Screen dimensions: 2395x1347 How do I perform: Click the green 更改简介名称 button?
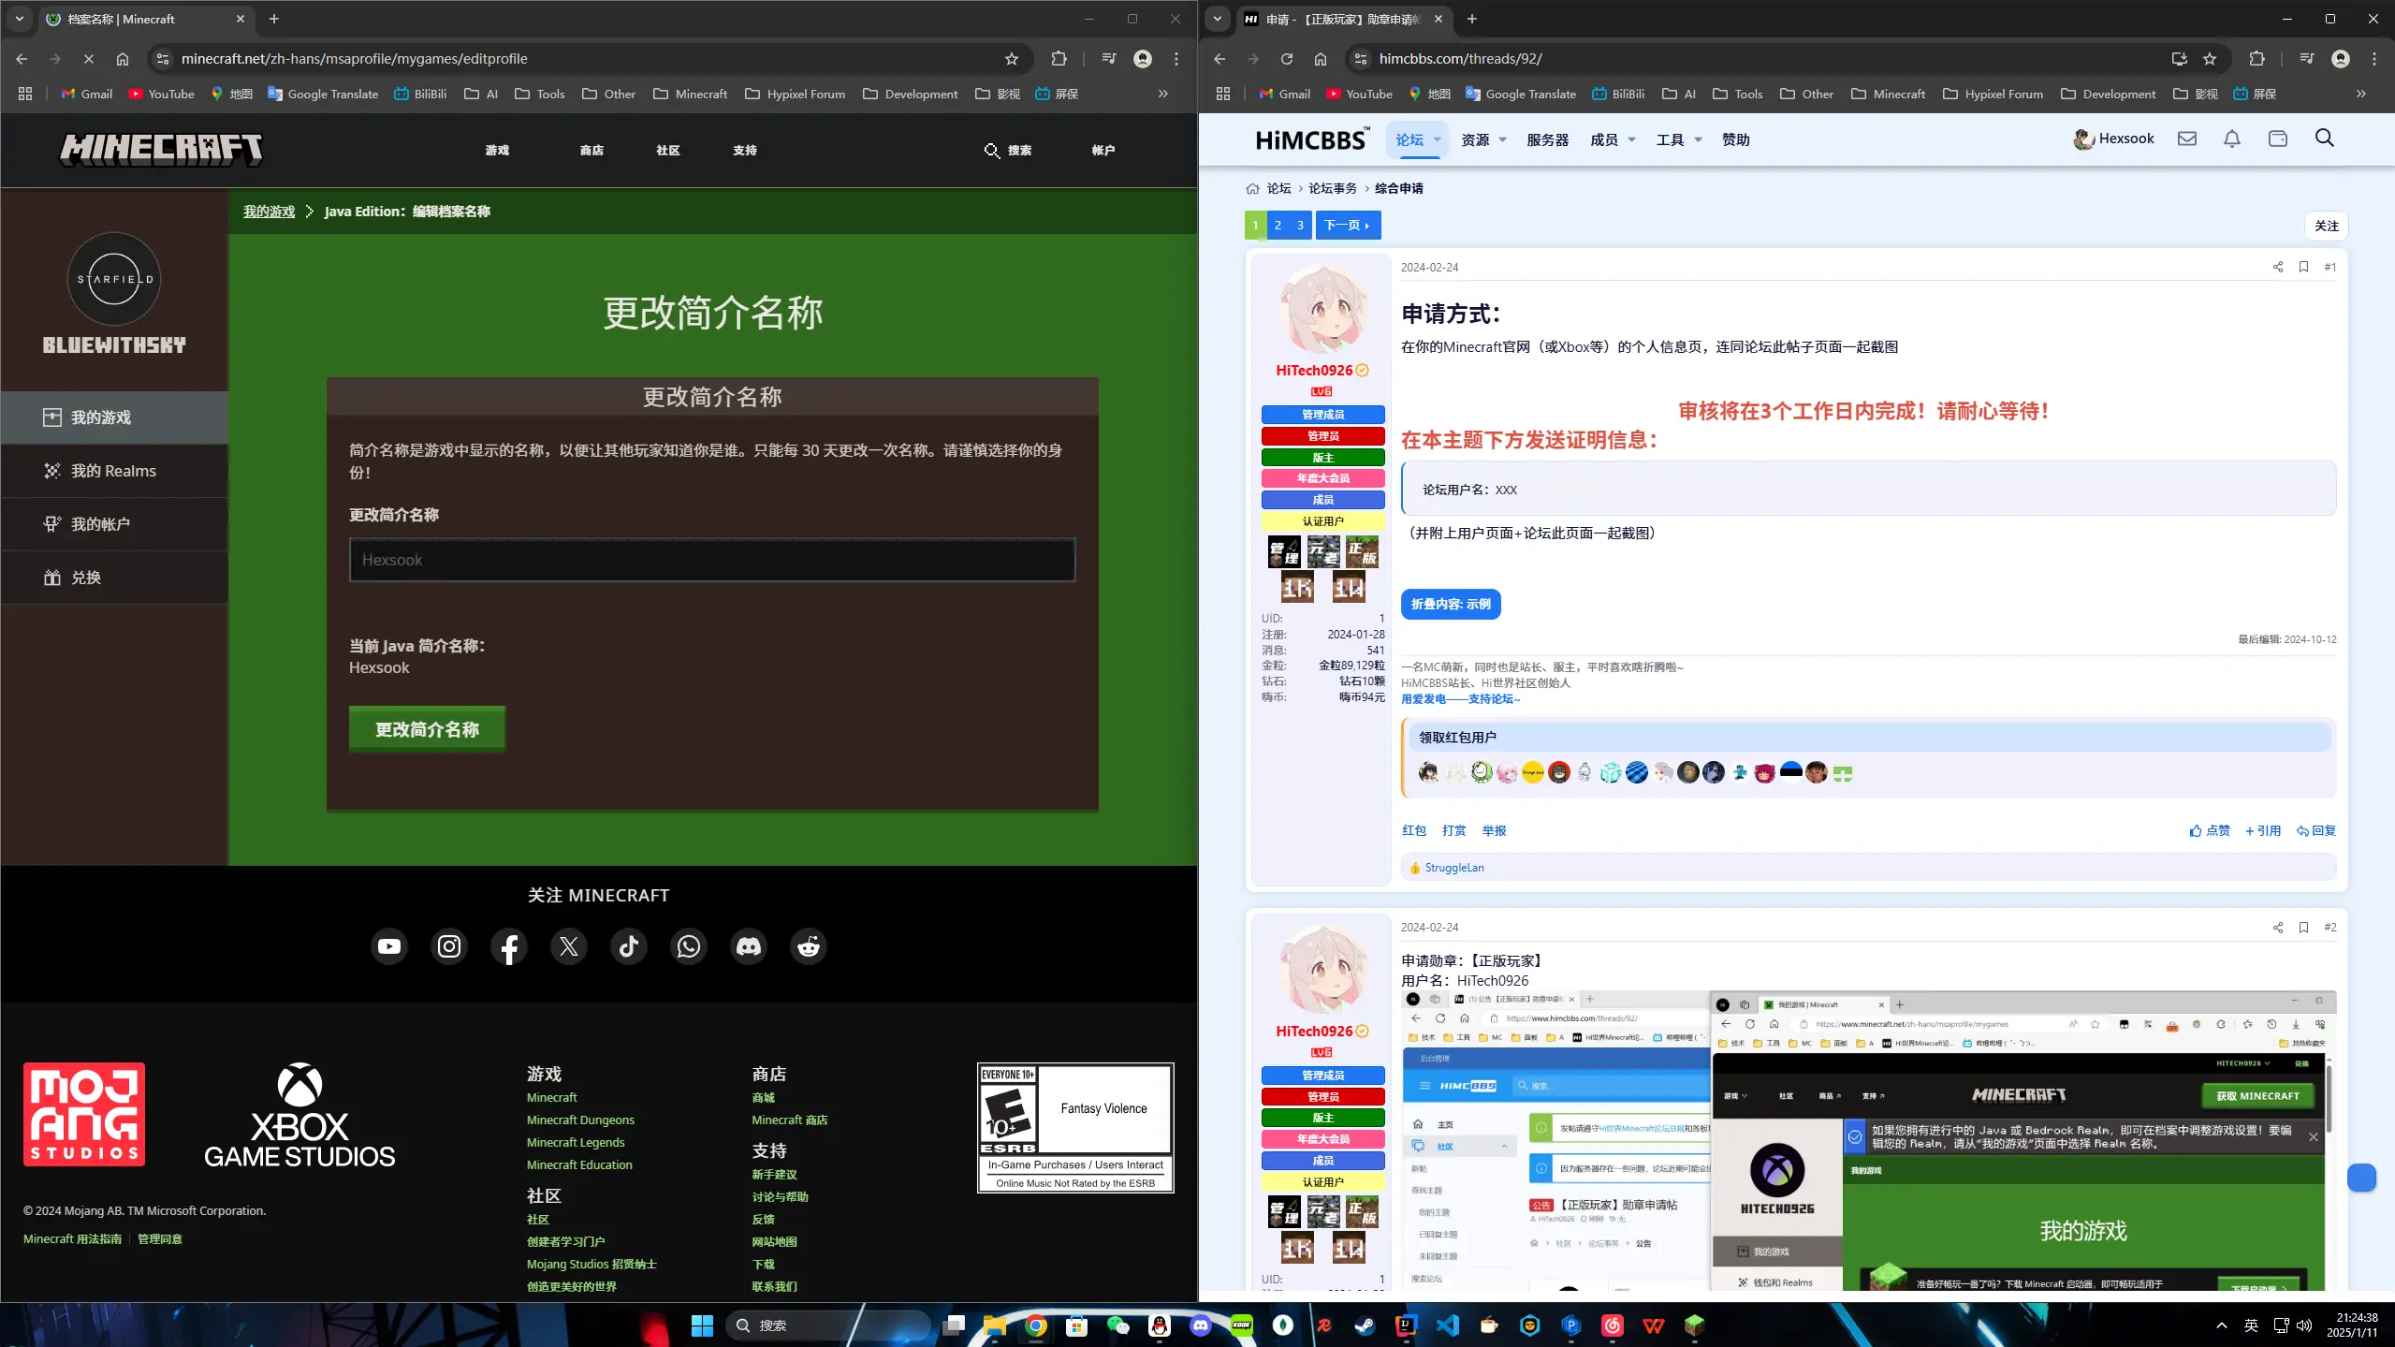point(427,728)
